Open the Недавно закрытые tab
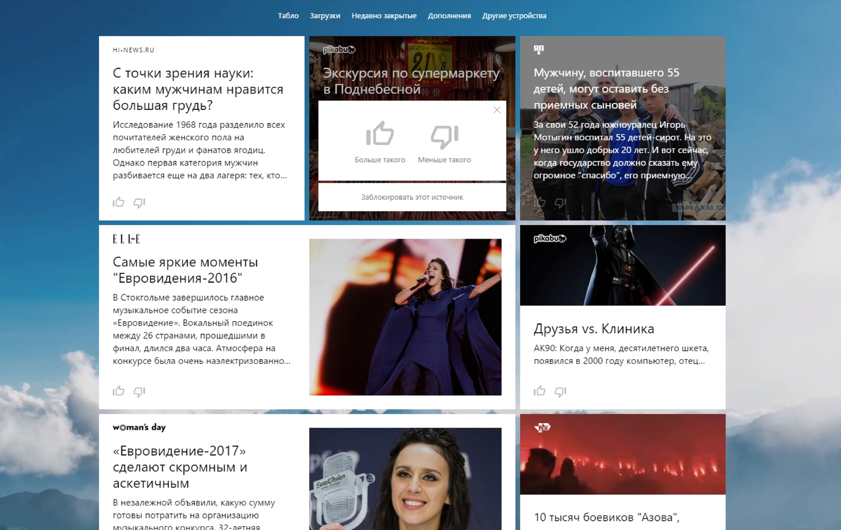This screenshot has width=841, height=530. [x=384, y=16]
